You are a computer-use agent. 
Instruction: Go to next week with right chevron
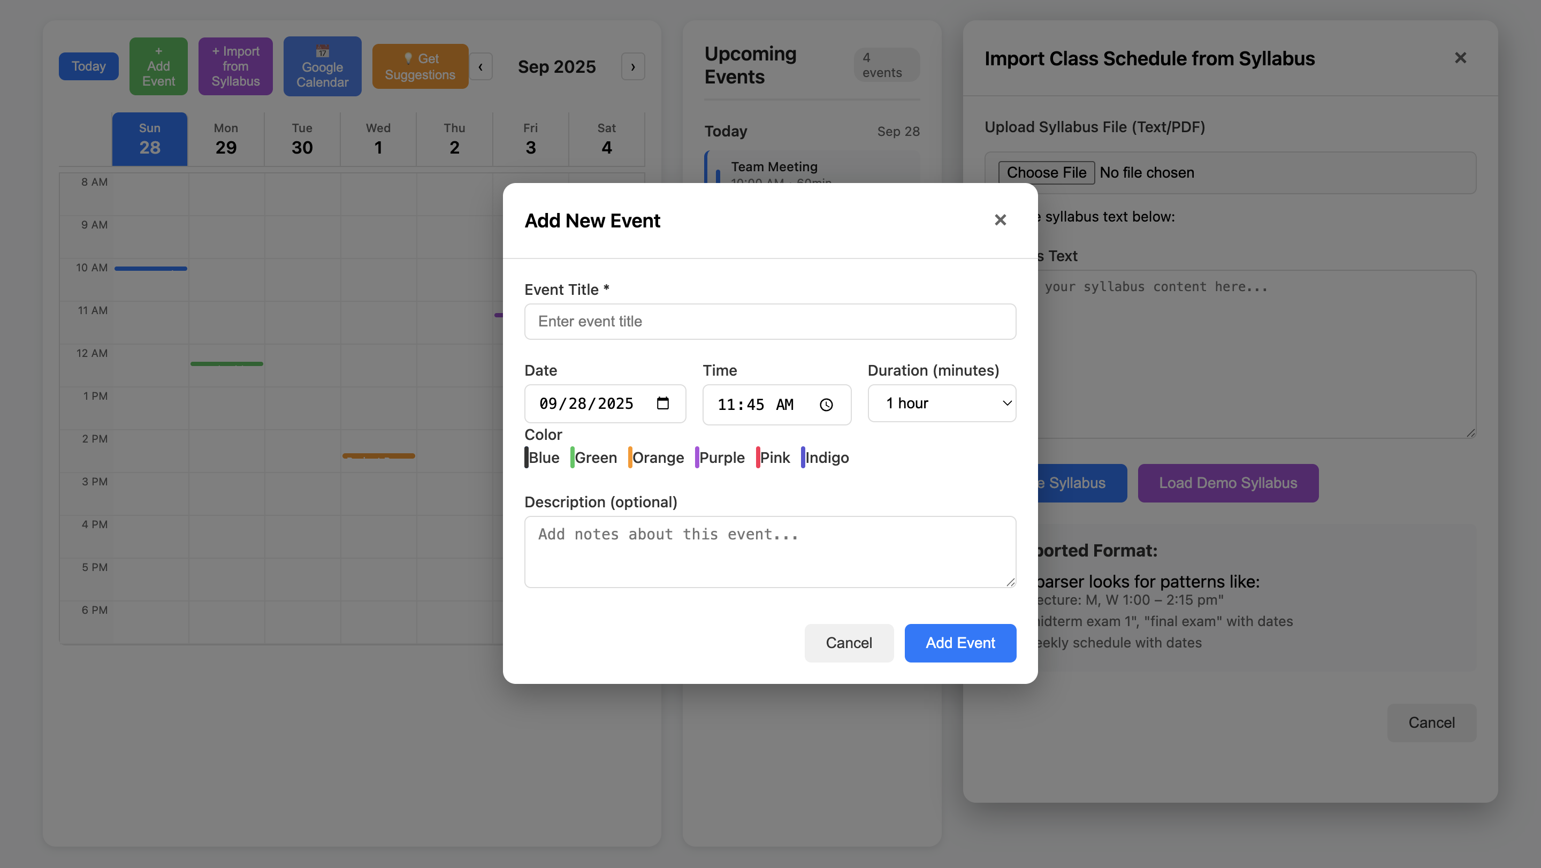[633, 66]
